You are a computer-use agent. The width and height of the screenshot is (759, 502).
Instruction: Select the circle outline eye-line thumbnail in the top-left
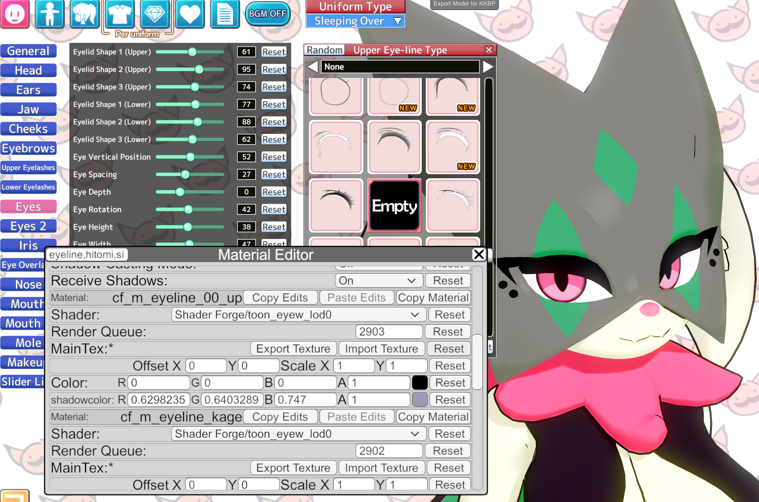336,95
